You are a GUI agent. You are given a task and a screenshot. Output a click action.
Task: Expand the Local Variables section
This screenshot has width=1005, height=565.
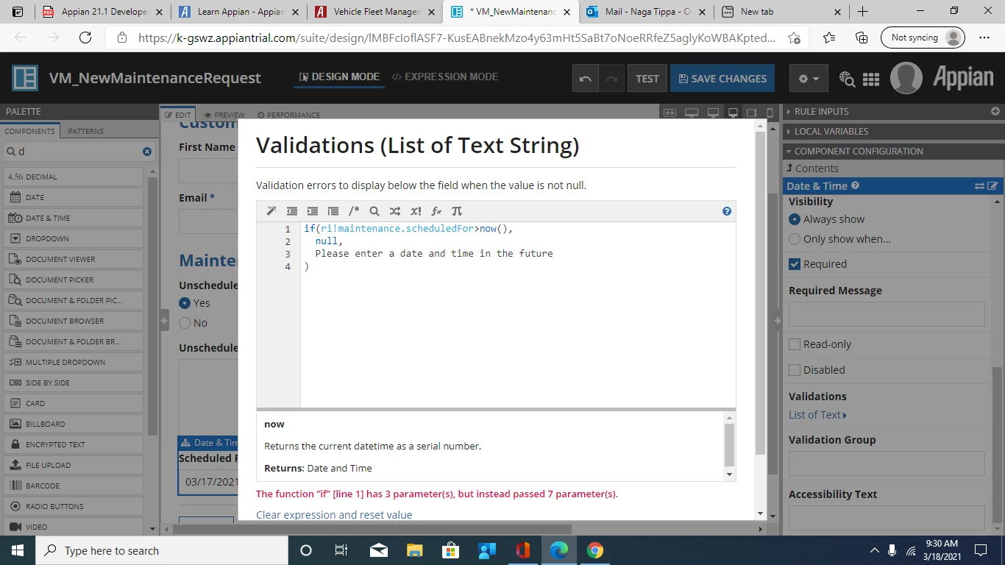click(x=831, y=131)
